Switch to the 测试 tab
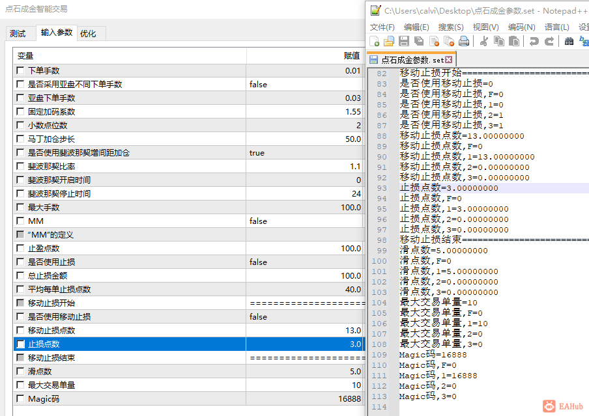 click(18, 33)
